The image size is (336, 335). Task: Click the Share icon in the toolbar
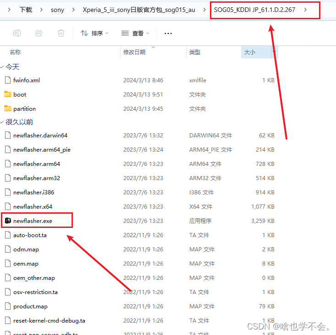(x=39, y=33)
